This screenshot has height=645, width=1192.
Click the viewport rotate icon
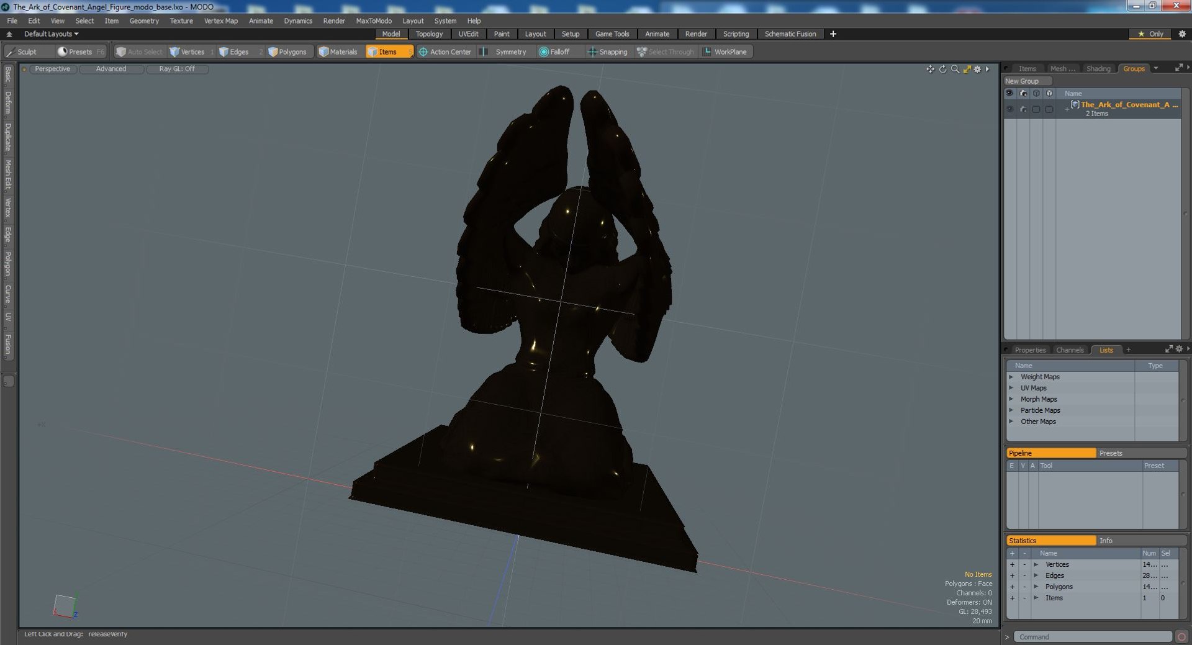pyautogui.click(x=942, y=69)
